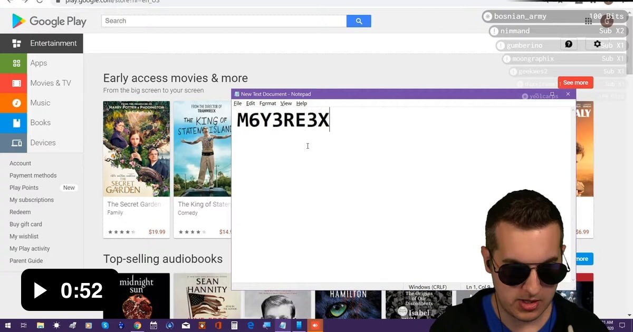Open the Google apps grid icon
633x332 pixels.
click(x=588, y=21)
